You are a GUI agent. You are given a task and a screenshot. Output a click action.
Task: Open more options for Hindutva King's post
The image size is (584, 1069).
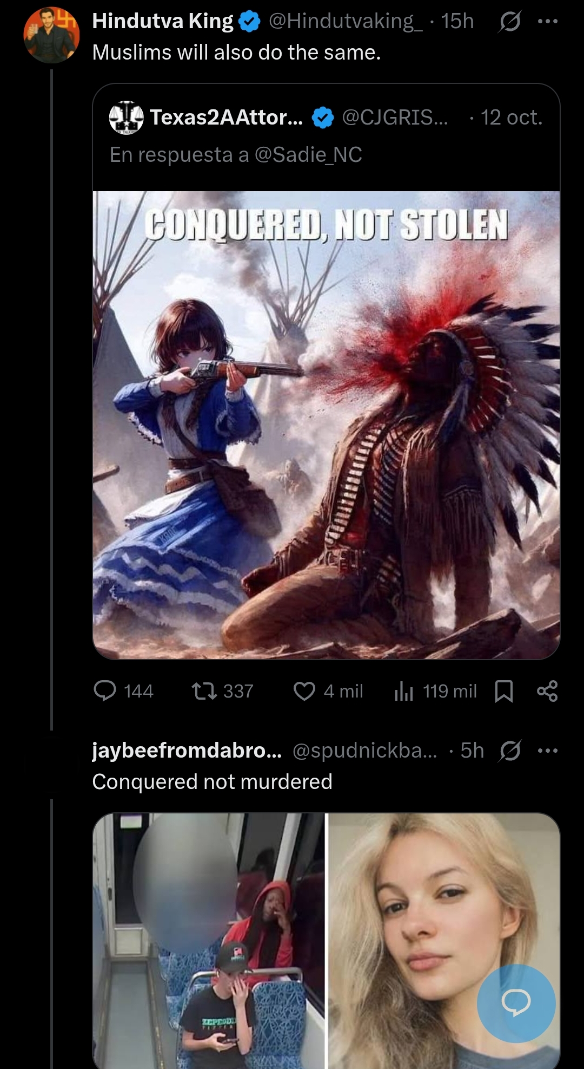[x=548, y=22]
